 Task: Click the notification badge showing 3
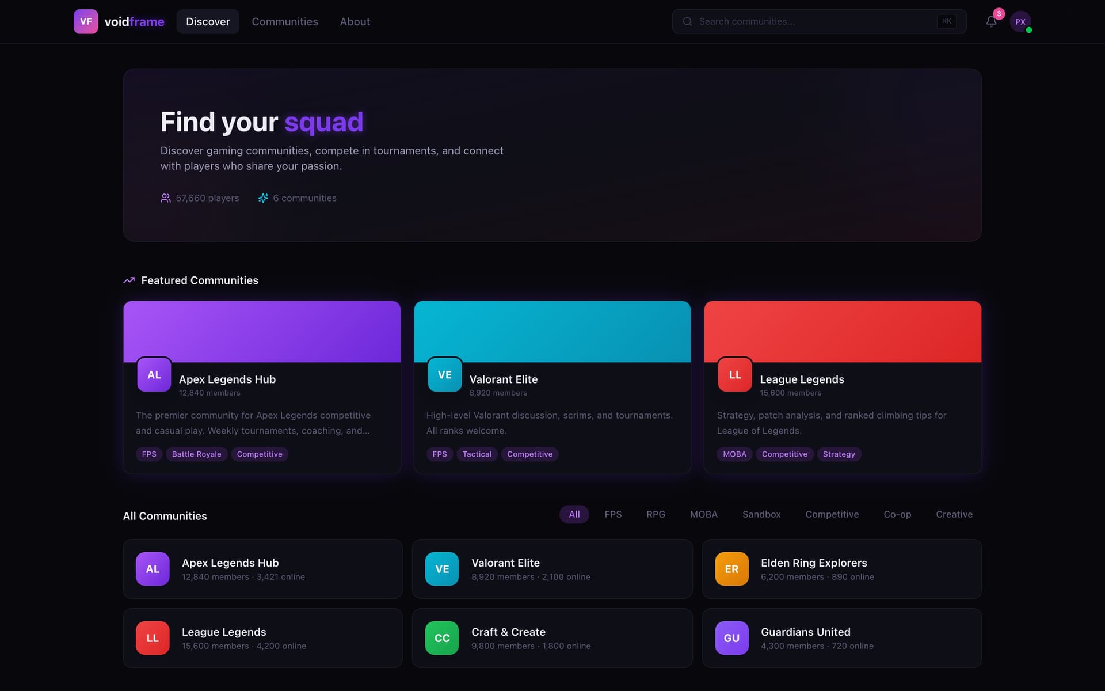999,14
